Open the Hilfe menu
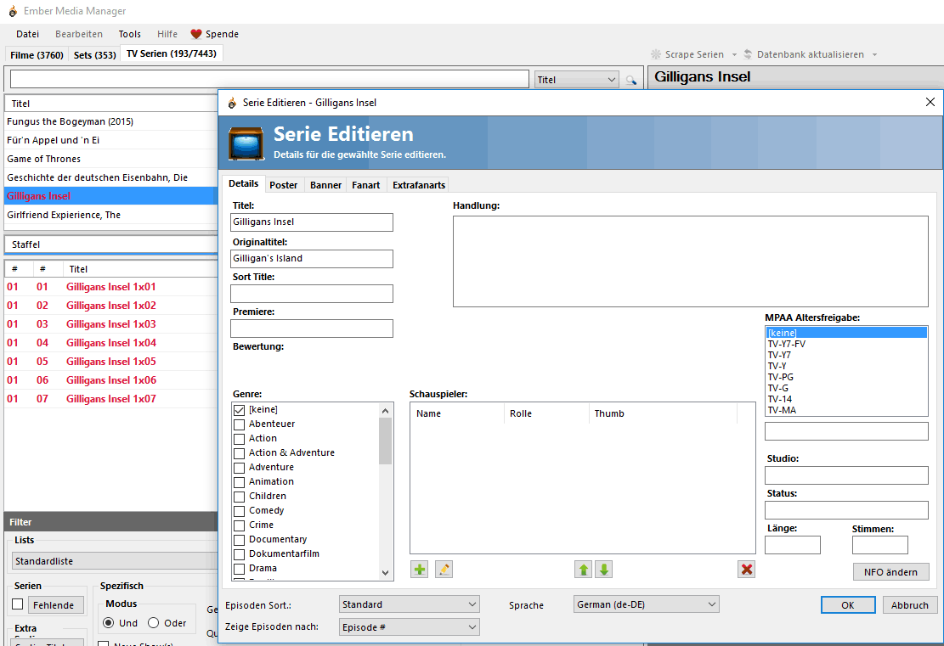This screenshot has width=944, height=646. click(167, 34)
